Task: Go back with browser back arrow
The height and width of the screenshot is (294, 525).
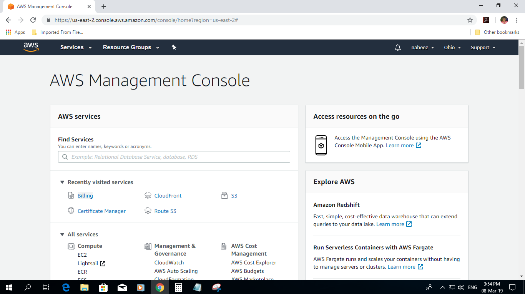Action: (x=8, y=20)
